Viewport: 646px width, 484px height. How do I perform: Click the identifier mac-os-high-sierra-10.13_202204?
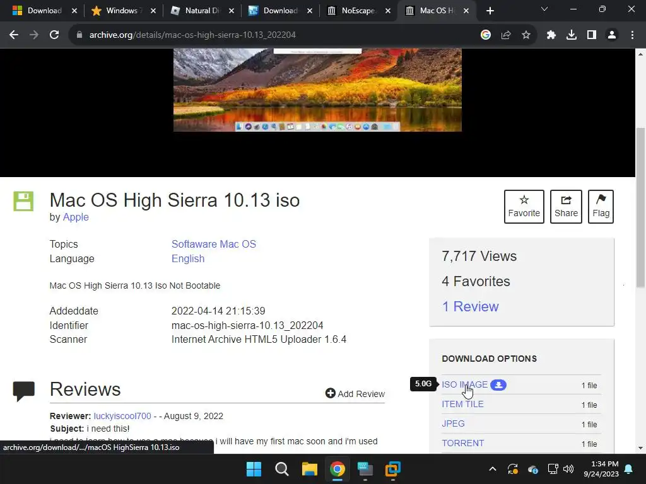tap(247, 326)
